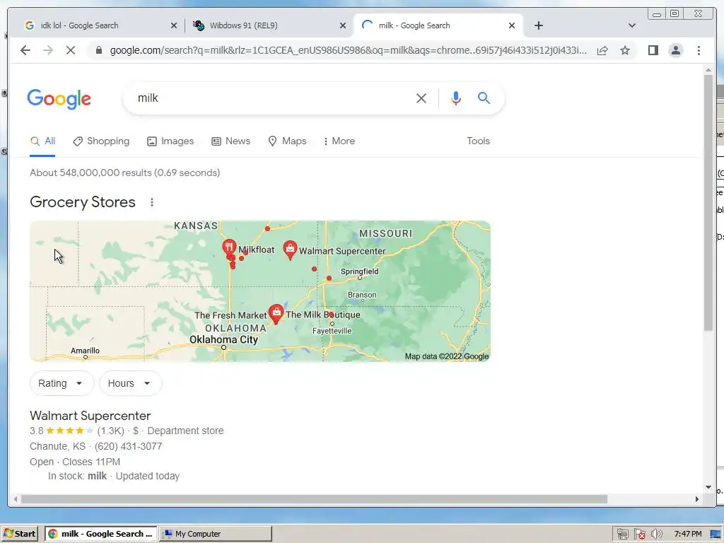Start voice search with the microphone
The image size is (724, 543).
[456, 98]
